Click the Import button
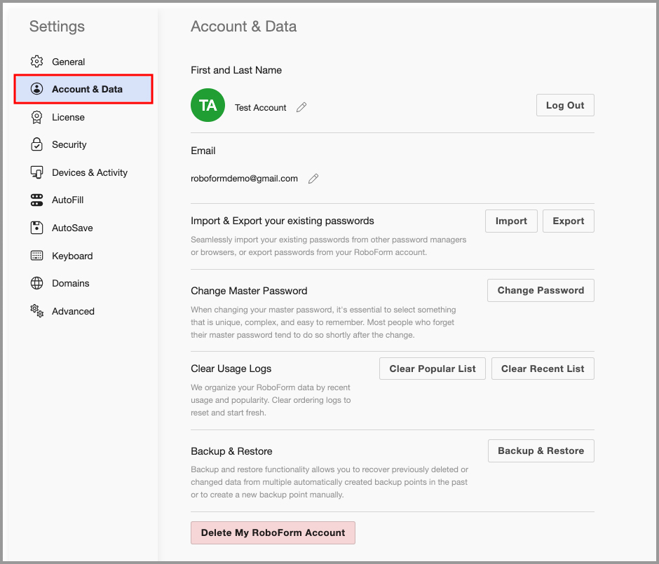This screenshot has width=659, height=564. 511,221
